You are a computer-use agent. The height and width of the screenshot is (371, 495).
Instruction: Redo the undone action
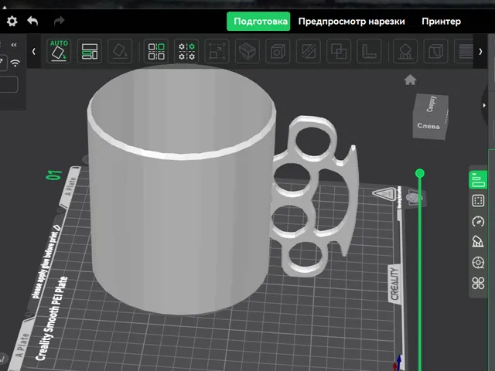click(59, 21)
